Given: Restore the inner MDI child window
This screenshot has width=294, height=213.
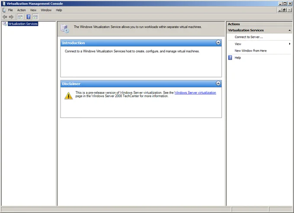Looking at the screenshot, I should point(284,10).
